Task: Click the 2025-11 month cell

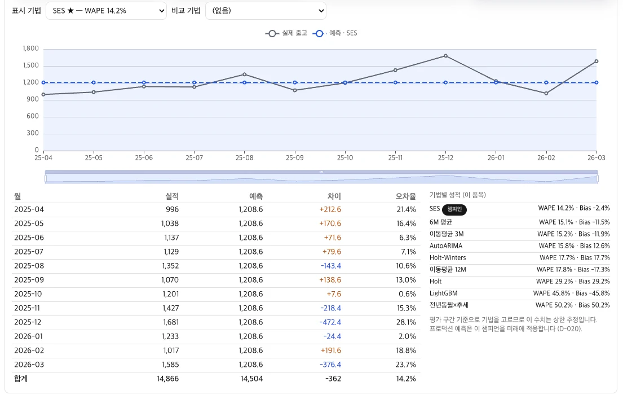Action: tap(28, 308)
